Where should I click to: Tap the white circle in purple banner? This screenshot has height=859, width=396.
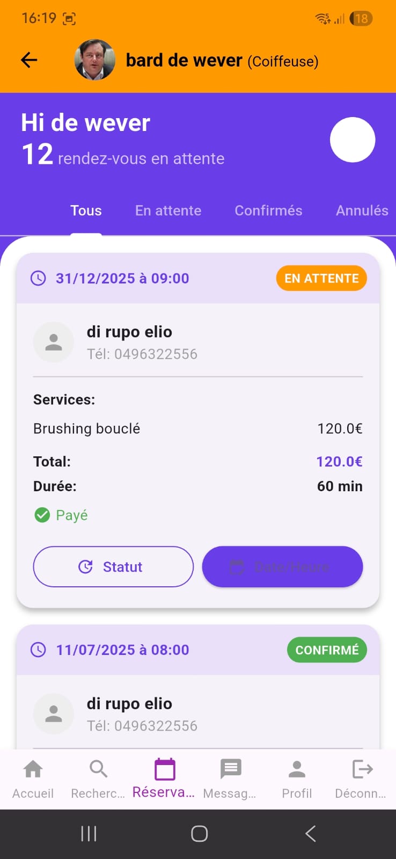(353, 140)
